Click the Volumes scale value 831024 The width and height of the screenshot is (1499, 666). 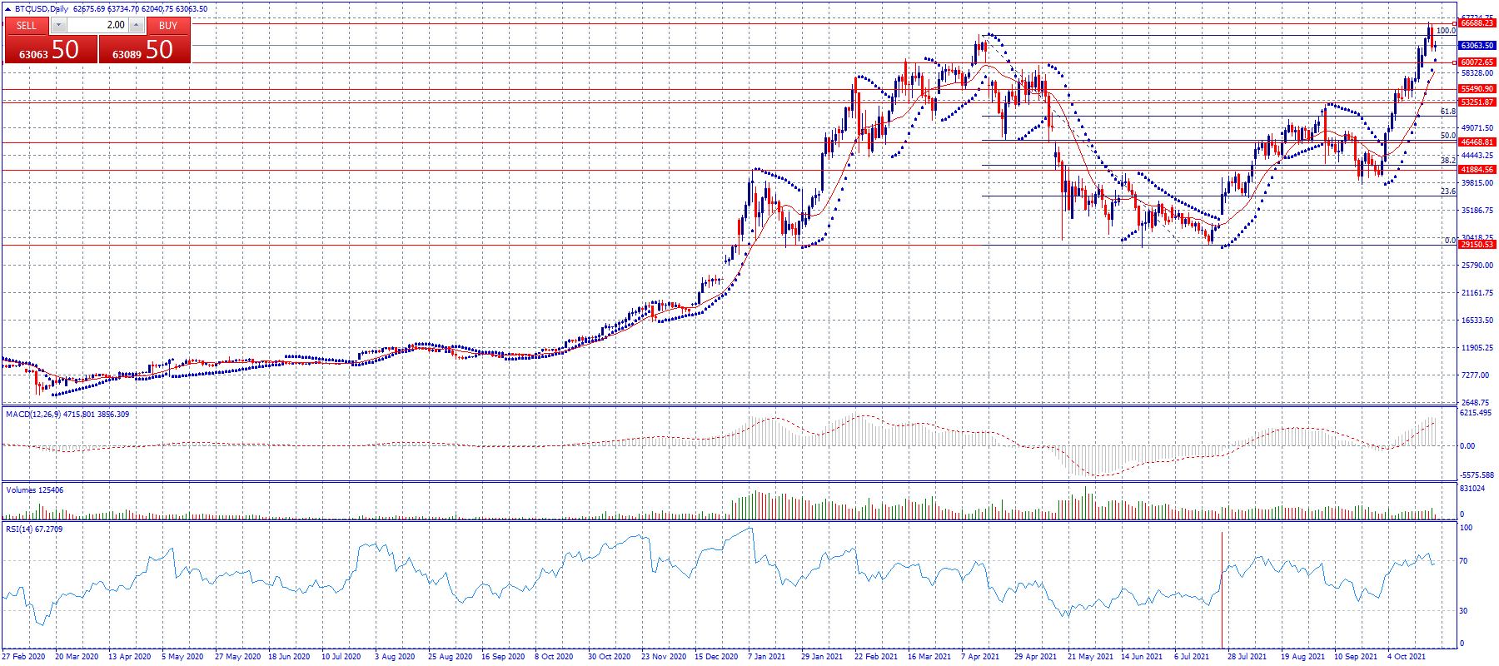(1472, 489)
